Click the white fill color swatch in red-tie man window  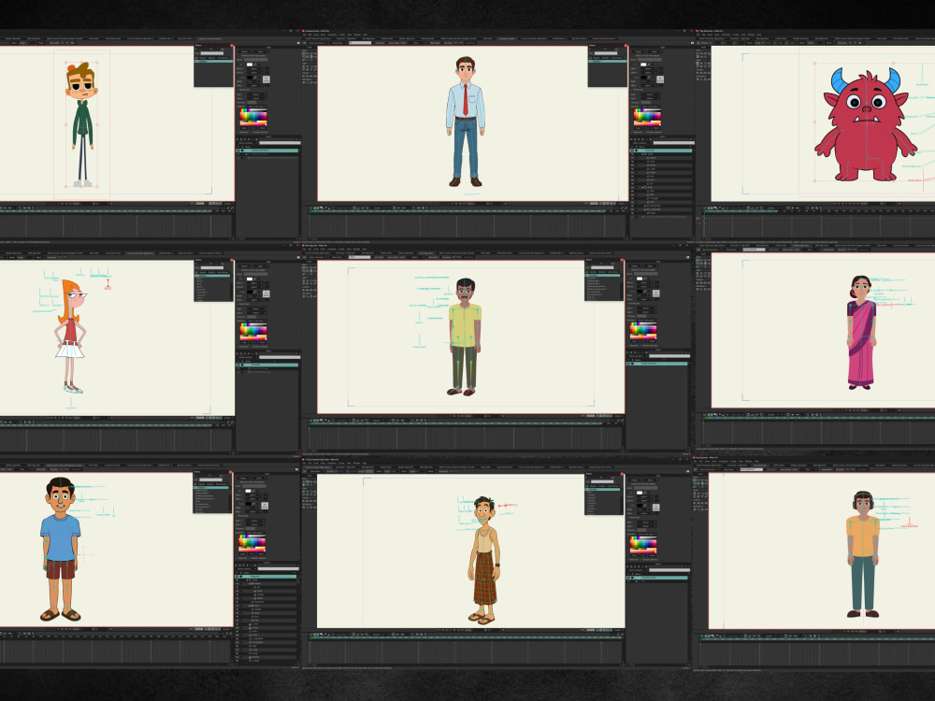click(643, 64)
